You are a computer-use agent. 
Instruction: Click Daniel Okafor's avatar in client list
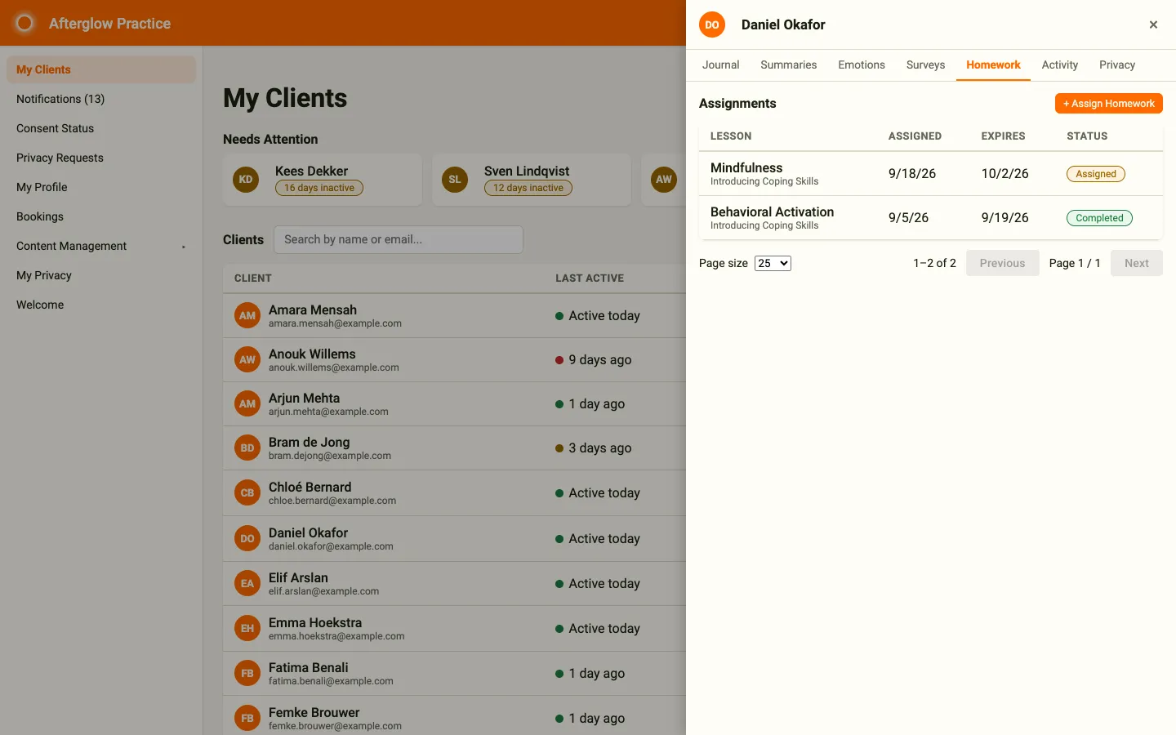(x=247, y=538)
